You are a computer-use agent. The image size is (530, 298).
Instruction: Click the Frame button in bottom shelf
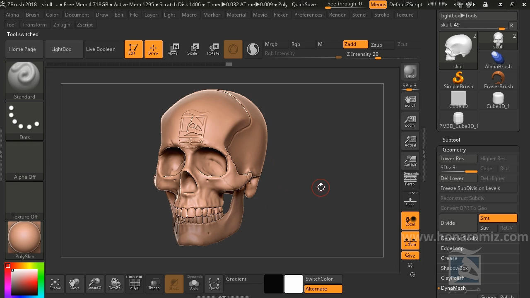click(x=55, y=284)
